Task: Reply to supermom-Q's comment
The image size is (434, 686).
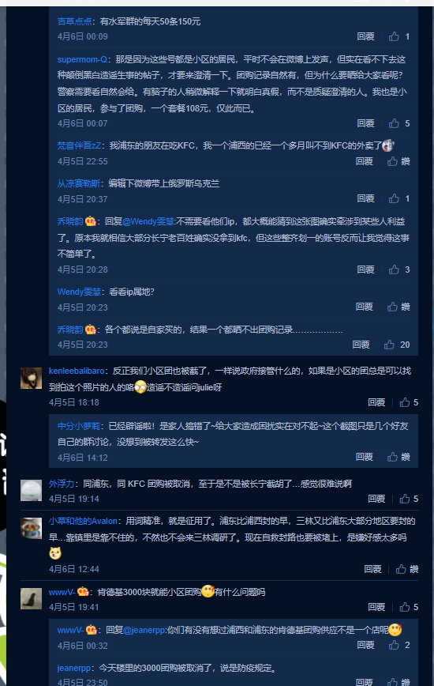Action: (x=365, y=123)
